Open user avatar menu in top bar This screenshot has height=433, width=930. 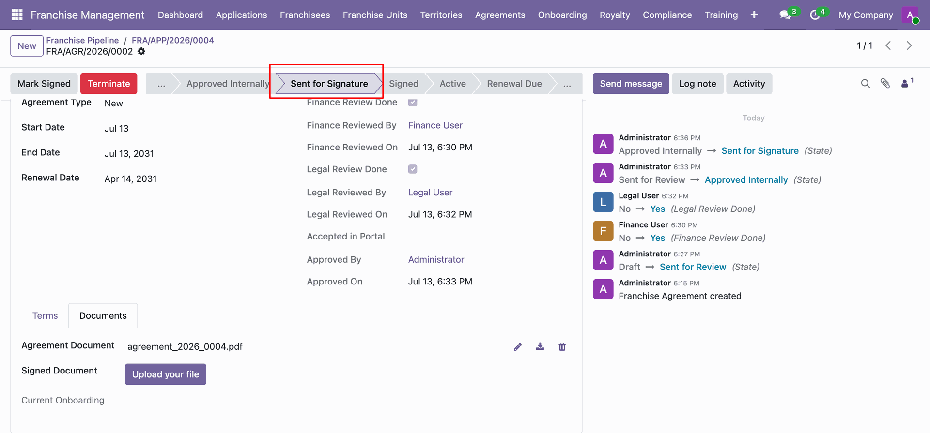[911, 15]
